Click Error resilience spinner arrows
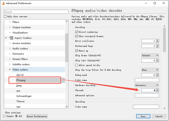 (157, 41)
